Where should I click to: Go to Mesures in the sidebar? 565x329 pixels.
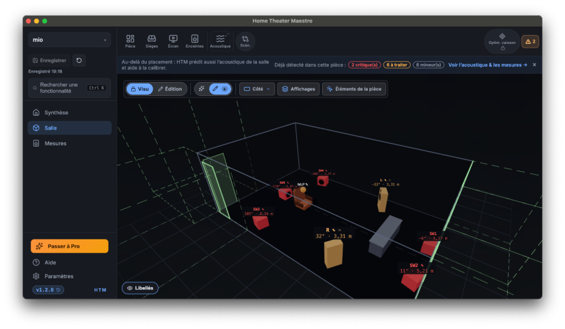tap(70, 144)
